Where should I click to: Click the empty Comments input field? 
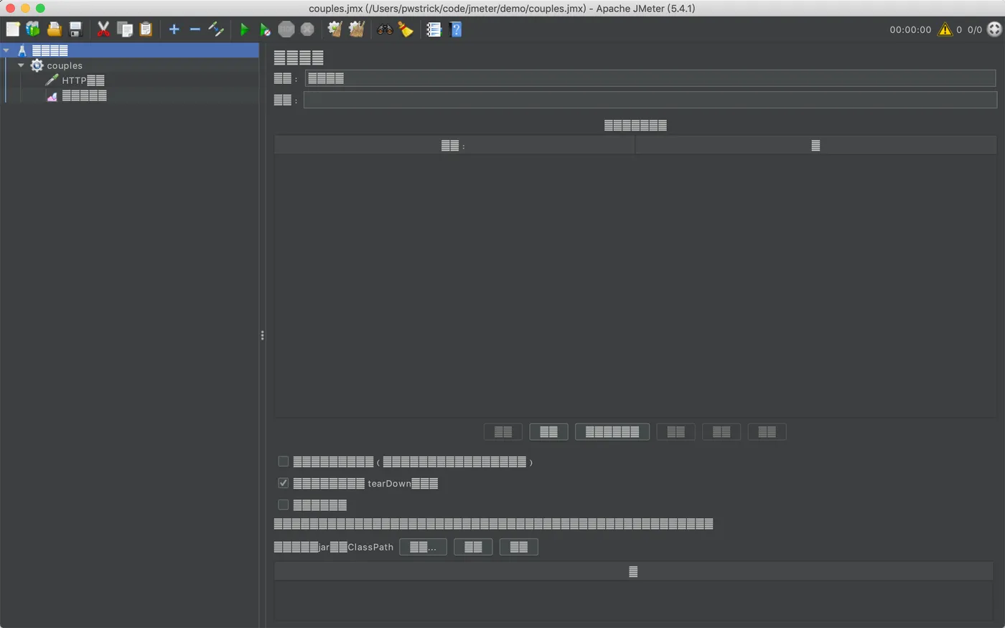(650, 100)
